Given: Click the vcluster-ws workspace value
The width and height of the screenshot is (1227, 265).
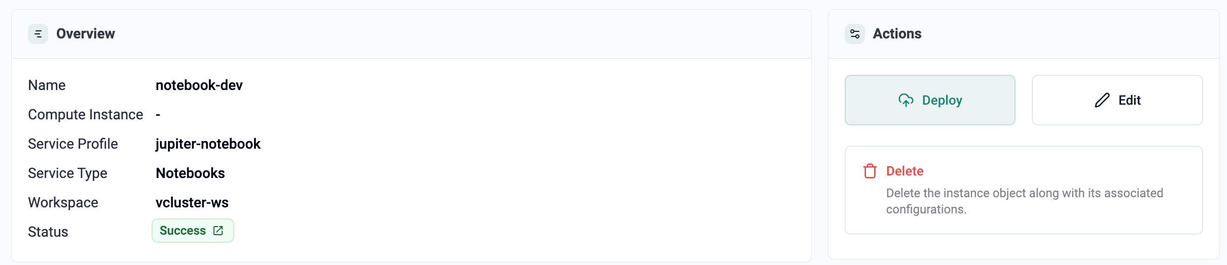Looking at the screenshot, I should [192, 202].
